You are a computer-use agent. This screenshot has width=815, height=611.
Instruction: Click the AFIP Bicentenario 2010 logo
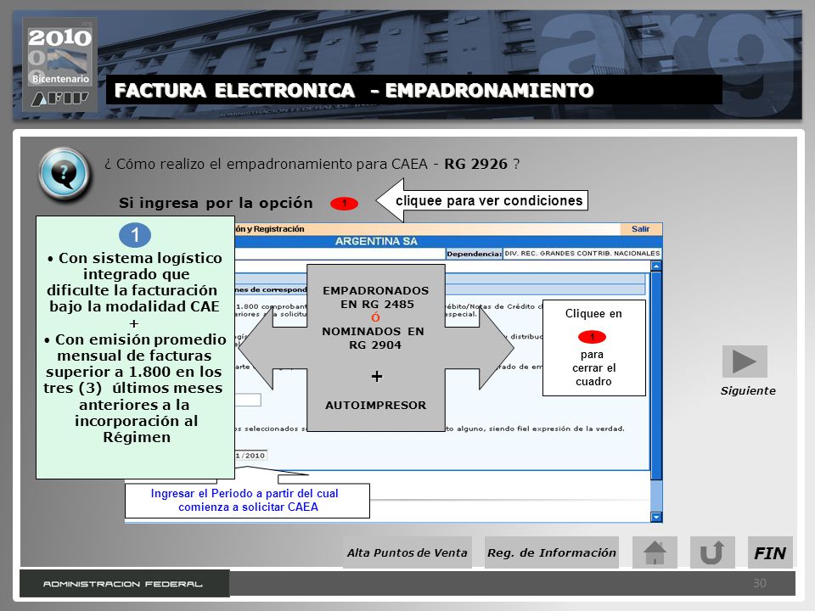[x=59, y=64]
